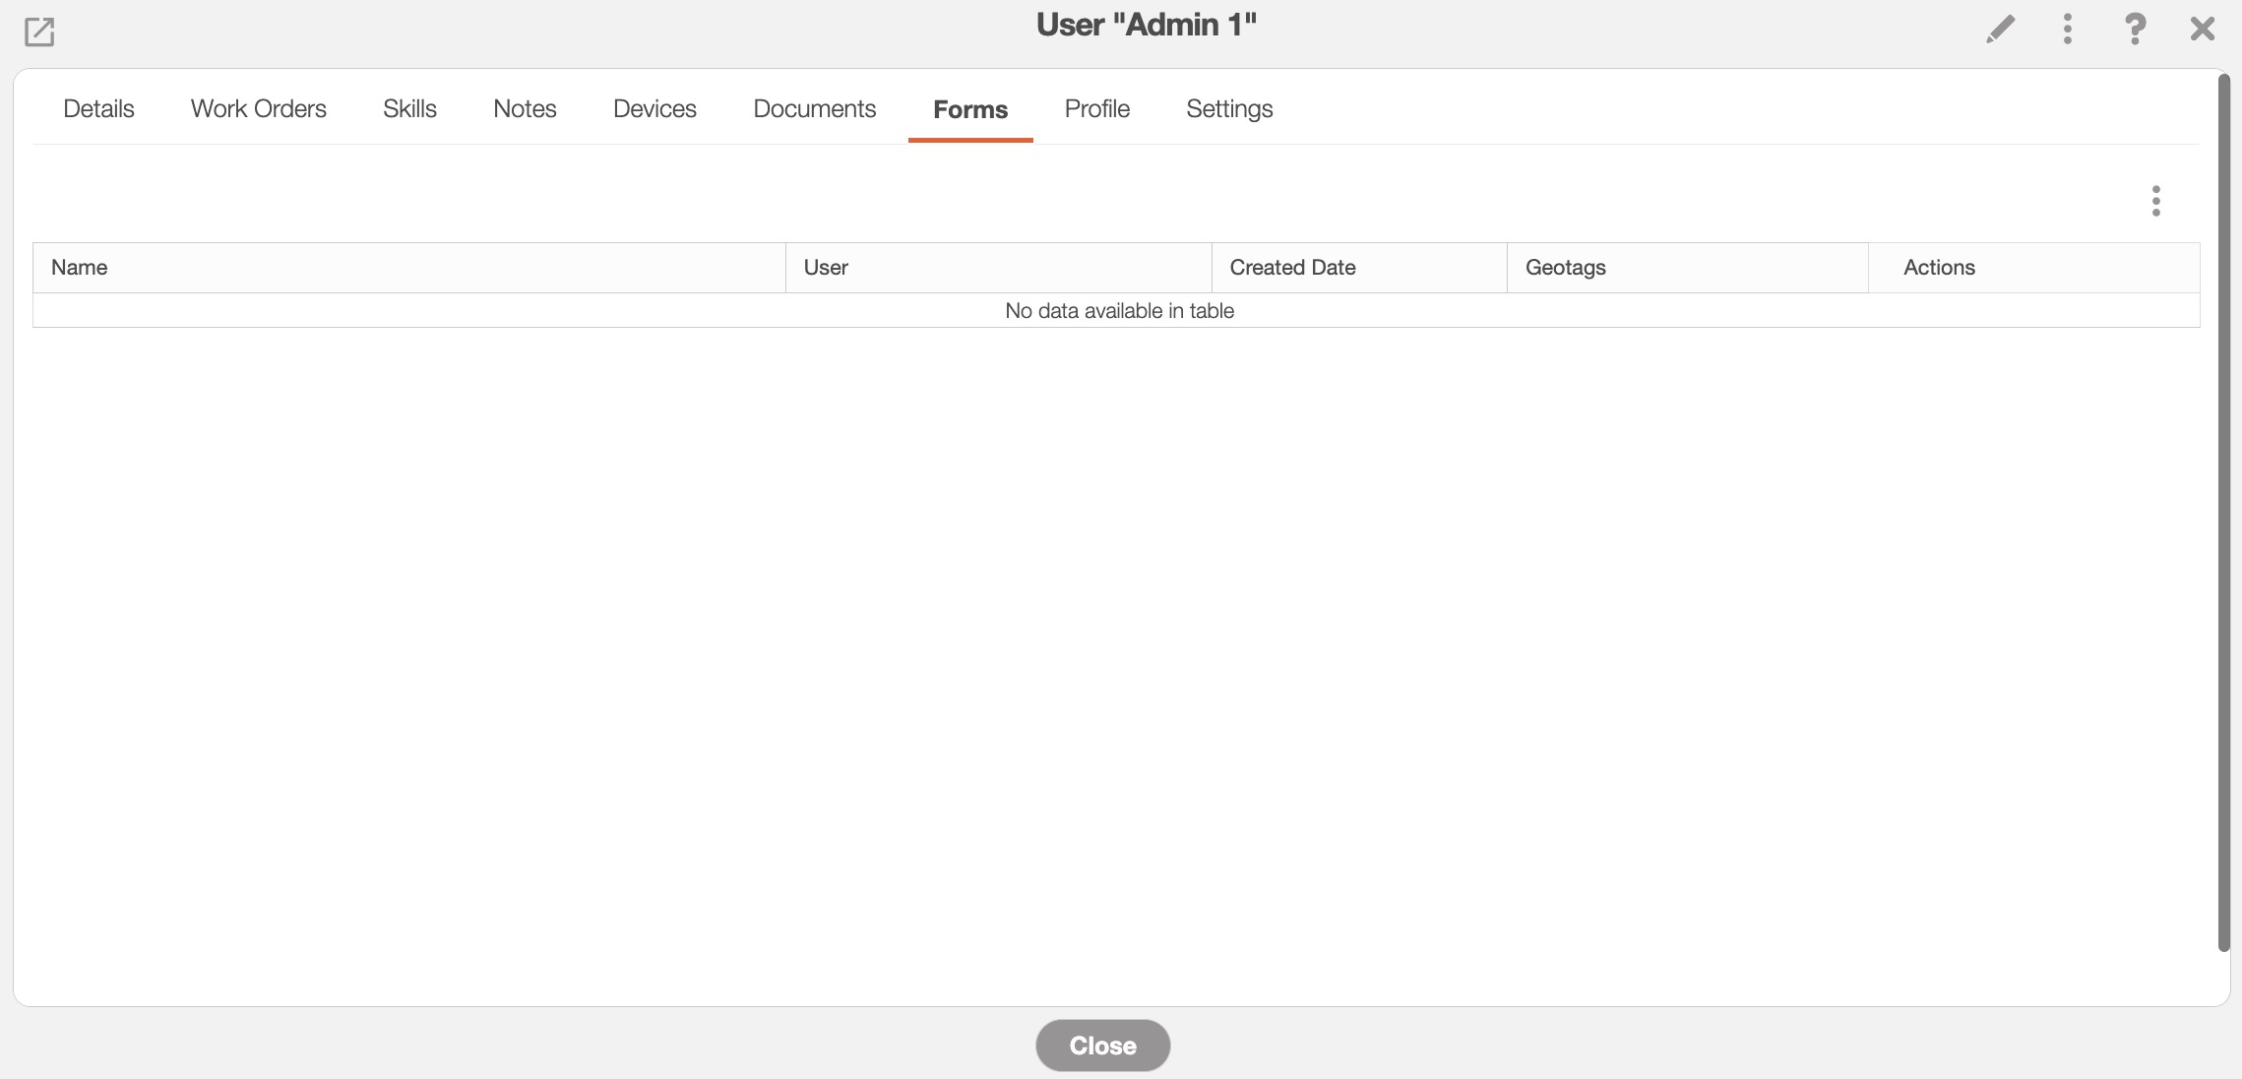Click the Geotags column header
2242x1079 pixels.
[x=1565, y=268]
